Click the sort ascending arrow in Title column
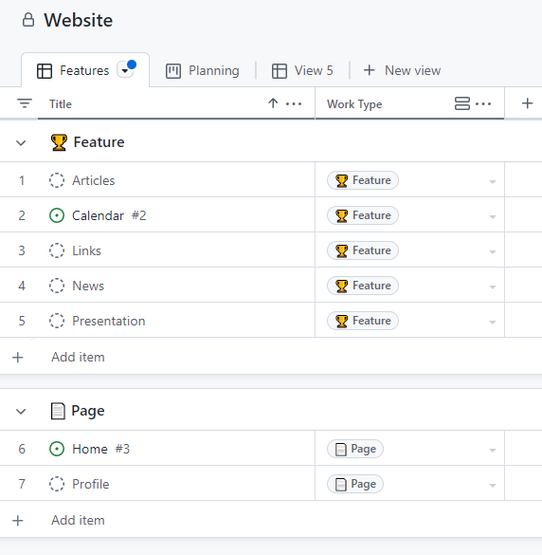The image size is (542, 555). [273, 103]
